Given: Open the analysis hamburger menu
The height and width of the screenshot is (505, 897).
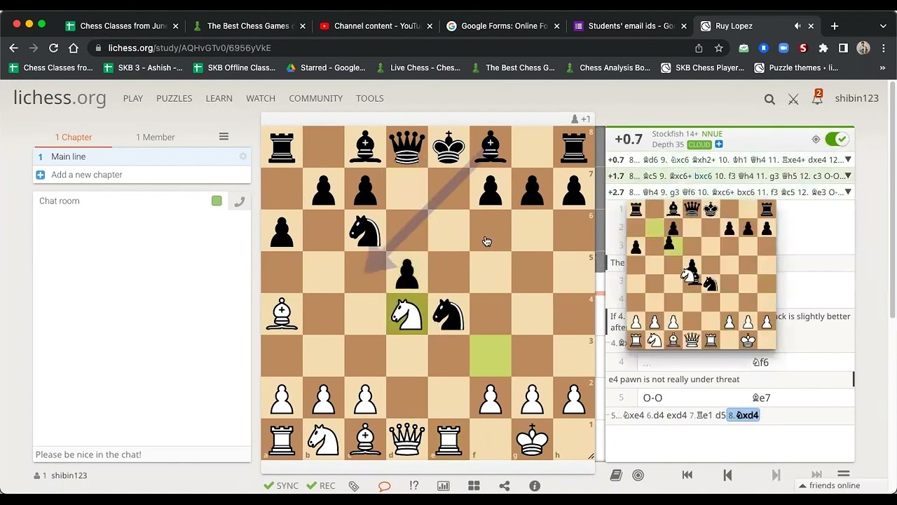Looking at the screenshot, I should click(844, 475).
